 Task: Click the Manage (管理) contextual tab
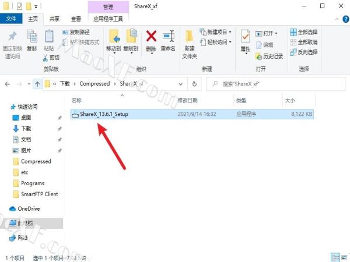coord(108,7)
